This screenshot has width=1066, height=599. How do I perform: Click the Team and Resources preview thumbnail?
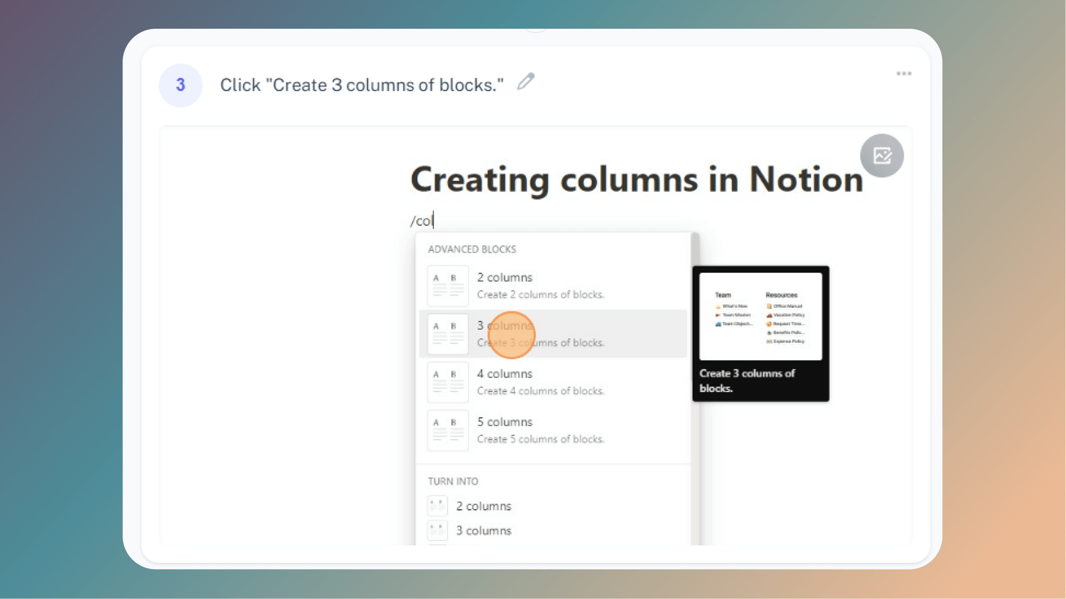click(760, 316)
